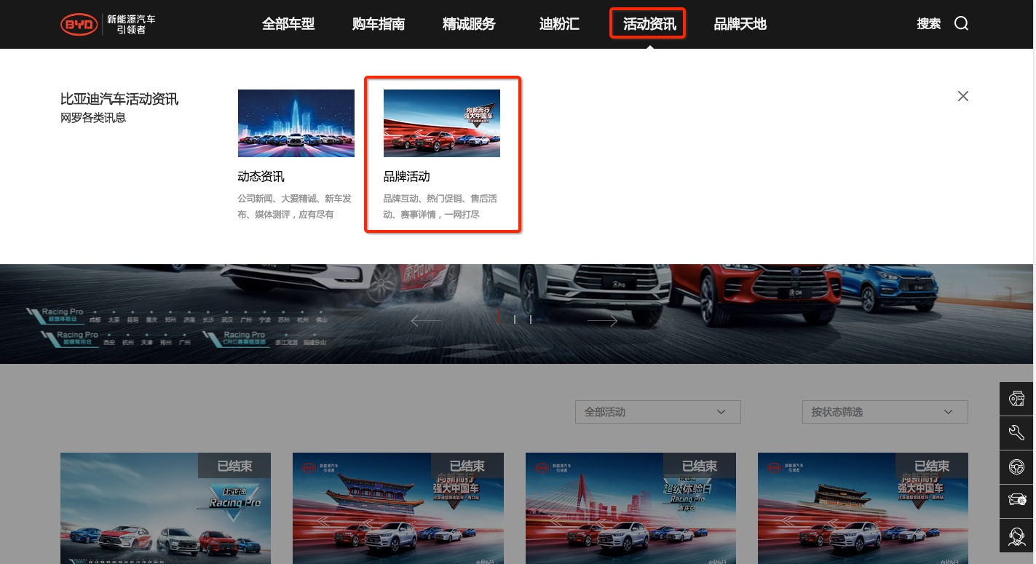Open the search magnifier icon

(x=961, y=24)
